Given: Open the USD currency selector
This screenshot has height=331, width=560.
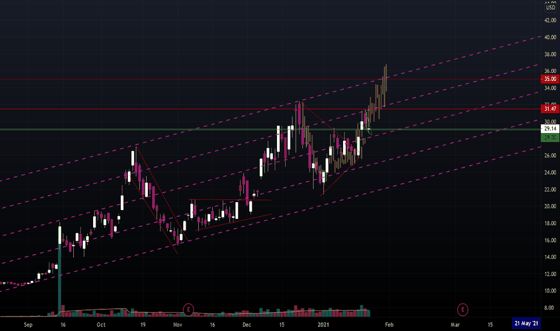Looking at the screenshot, I should 550,7.
